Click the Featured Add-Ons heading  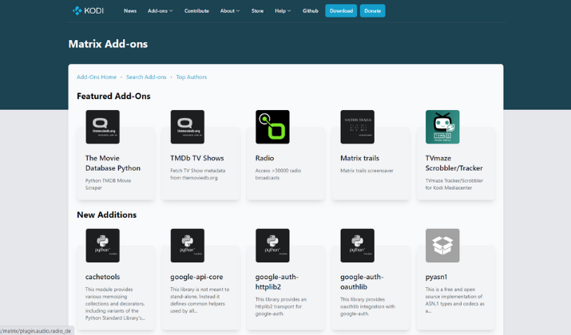113,97
